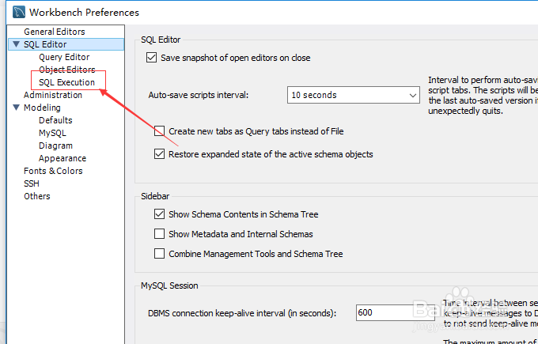Enable Combine Management Tools and Schema Tree
The width and height of the screenshot is (538, 344).
[159, 254]
